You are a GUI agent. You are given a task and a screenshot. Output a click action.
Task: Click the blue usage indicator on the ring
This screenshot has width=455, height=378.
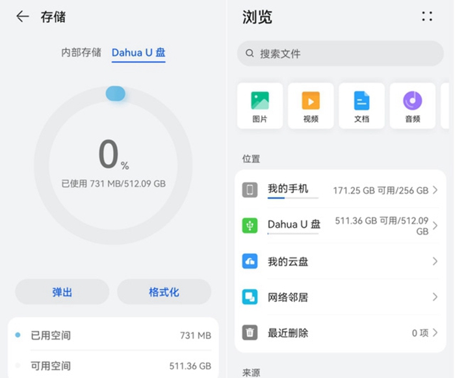coord(116,94)
